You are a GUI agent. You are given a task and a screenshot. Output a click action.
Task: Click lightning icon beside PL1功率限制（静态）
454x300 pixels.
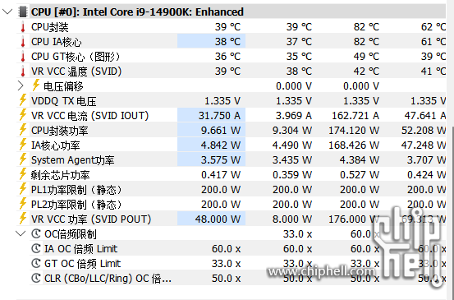tap(23, 189)
